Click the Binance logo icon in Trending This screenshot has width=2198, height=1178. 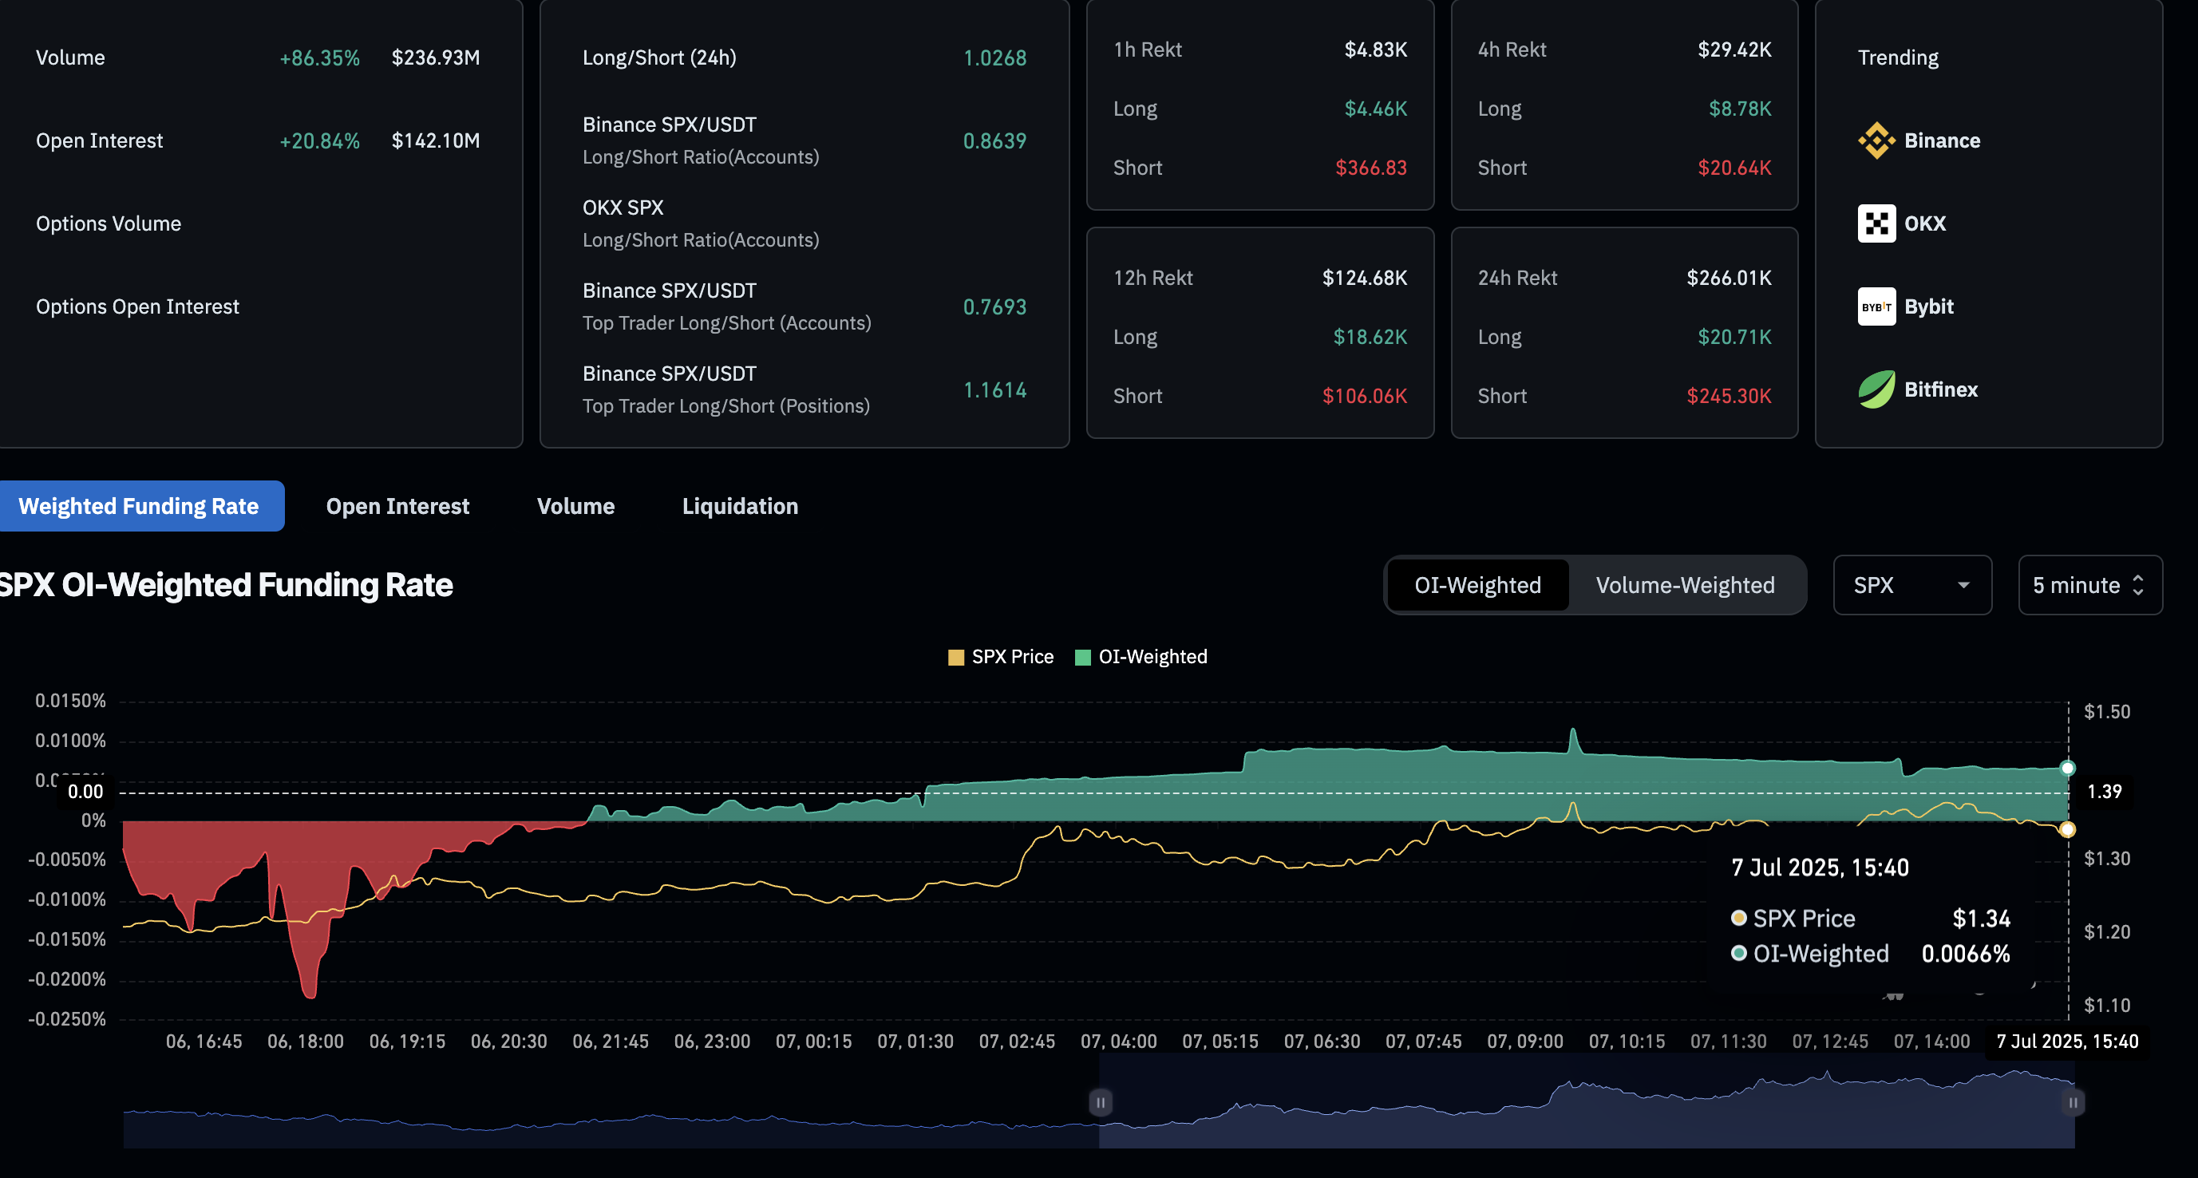pos(1876,140)
